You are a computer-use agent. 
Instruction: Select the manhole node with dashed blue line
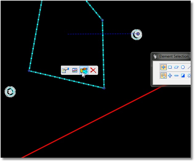click(137, 34)
